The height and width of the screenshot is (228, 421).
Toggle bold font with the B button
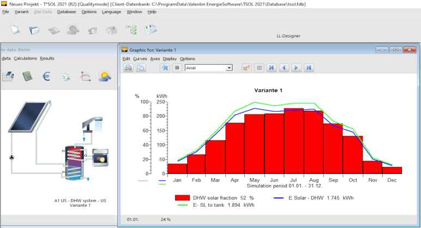point(176,68)
